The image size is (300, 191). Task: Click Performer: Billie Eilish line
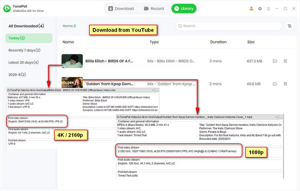coord(95,101)
